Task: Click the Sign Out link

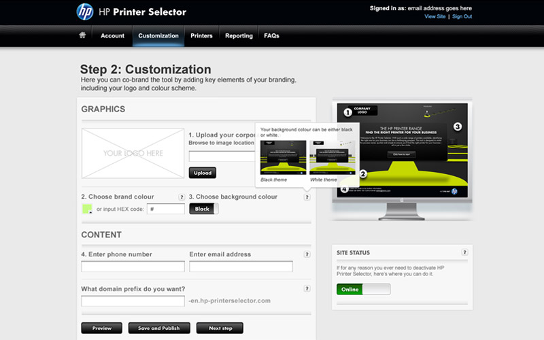Action: click(x=462, y=16)
